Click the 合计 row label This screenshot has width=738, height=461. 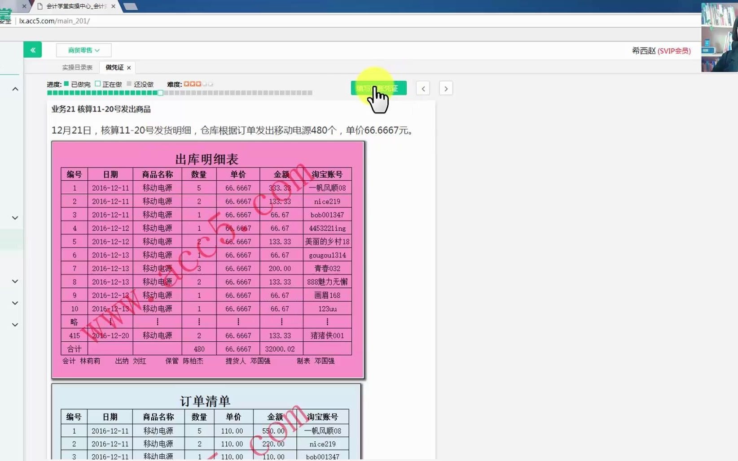tap(75, 349)
